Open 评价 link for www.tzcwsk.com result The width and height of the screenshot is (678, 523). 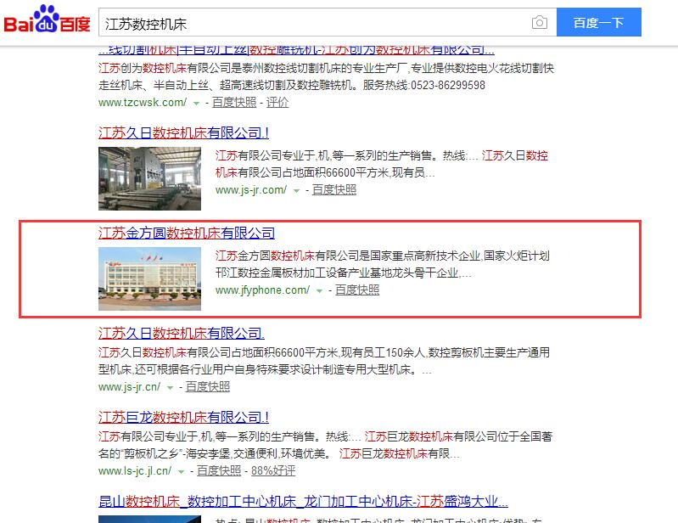(x=277, y=103)
